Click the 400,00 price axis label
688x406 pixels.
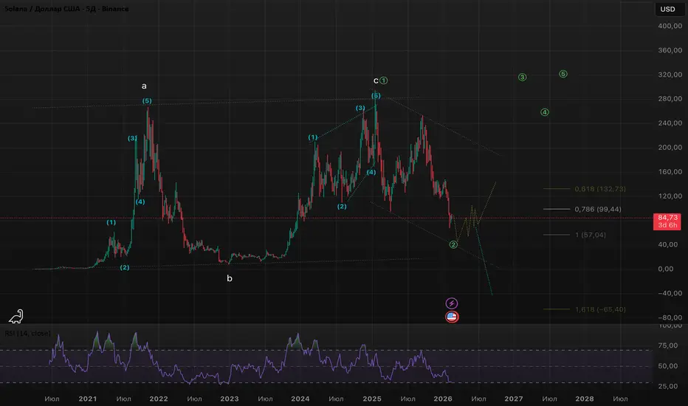point(670,26)
